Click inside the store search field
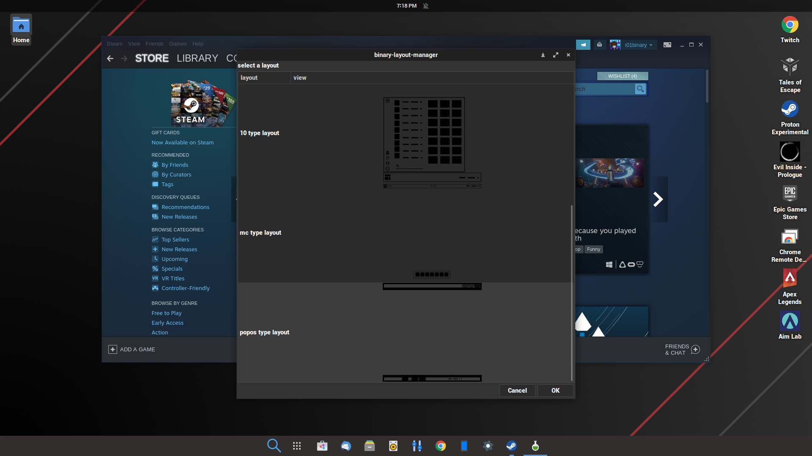This screenshot has height=456, width=812. 605,89
